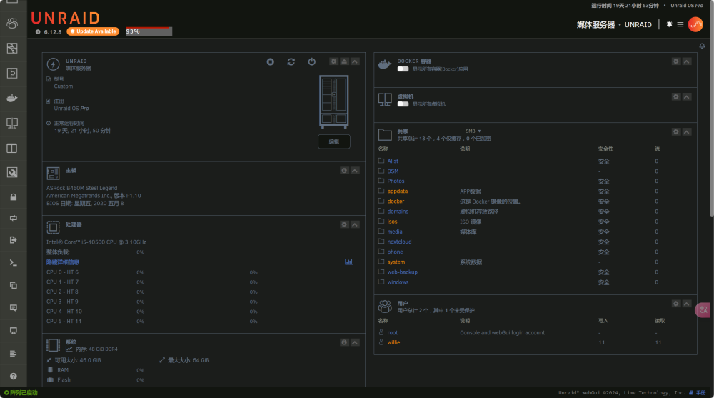The height and width of the screenshot is (398, 714).
Task: Collapse the shares tile
Action: (x=687, y=131)
